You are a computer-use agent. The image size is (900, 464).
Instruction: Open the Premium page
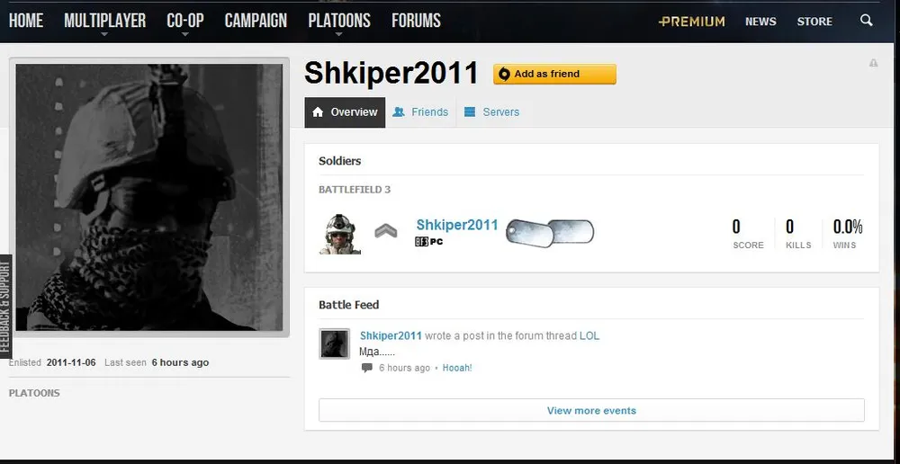[x=691, y=22]
